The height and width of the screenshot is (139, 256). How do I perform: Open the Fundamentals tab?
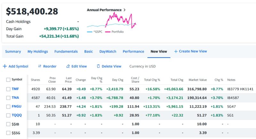tap(66, 51)
